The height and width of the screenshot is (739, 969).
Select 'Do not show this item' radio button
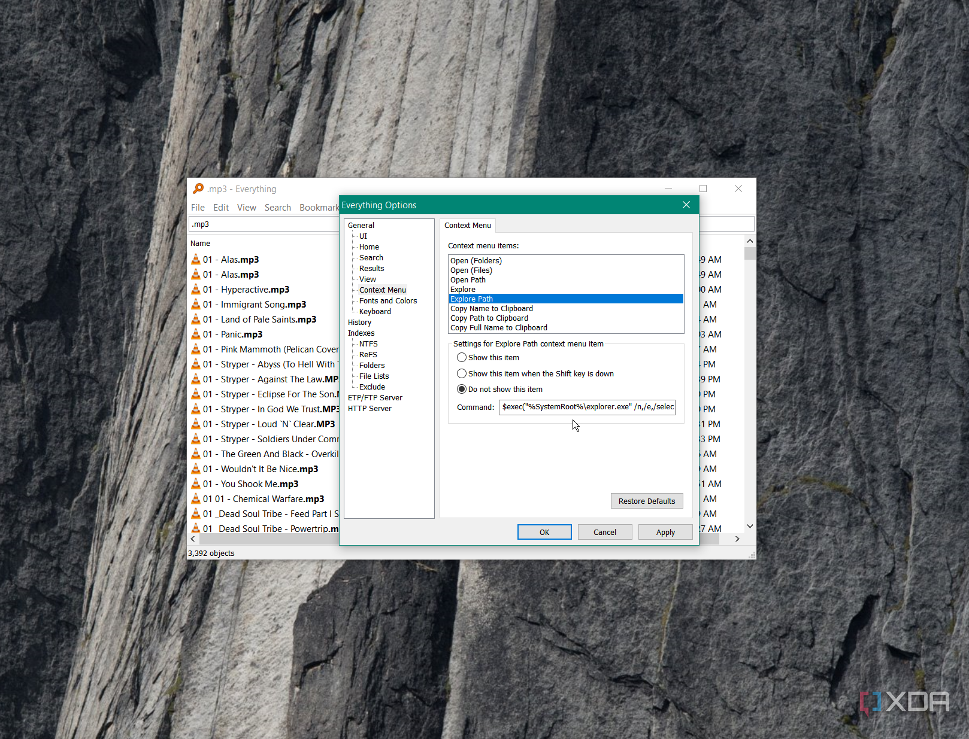(462, 389)
